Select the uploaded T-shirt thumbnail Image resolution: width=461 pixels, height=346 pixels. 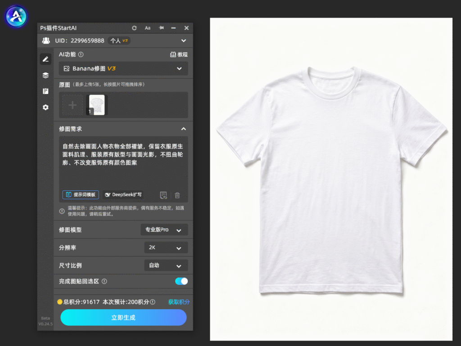pos(97,105)
